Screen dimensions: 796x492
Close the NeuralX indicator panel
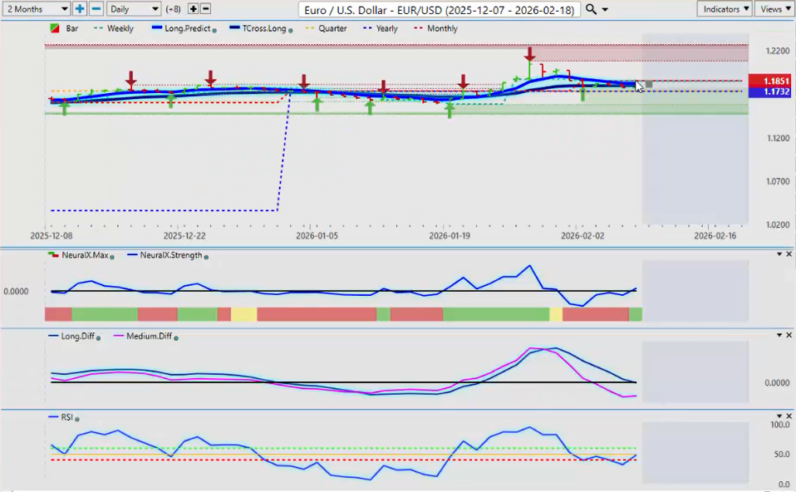pyautogui.click(x=789, y=253)
